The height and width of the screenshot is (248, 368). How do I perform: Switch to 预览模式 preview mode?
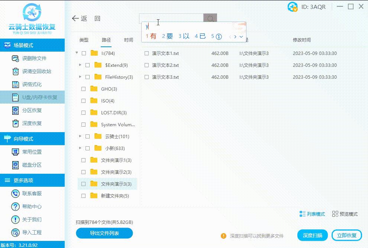click(x=344, y=214)
